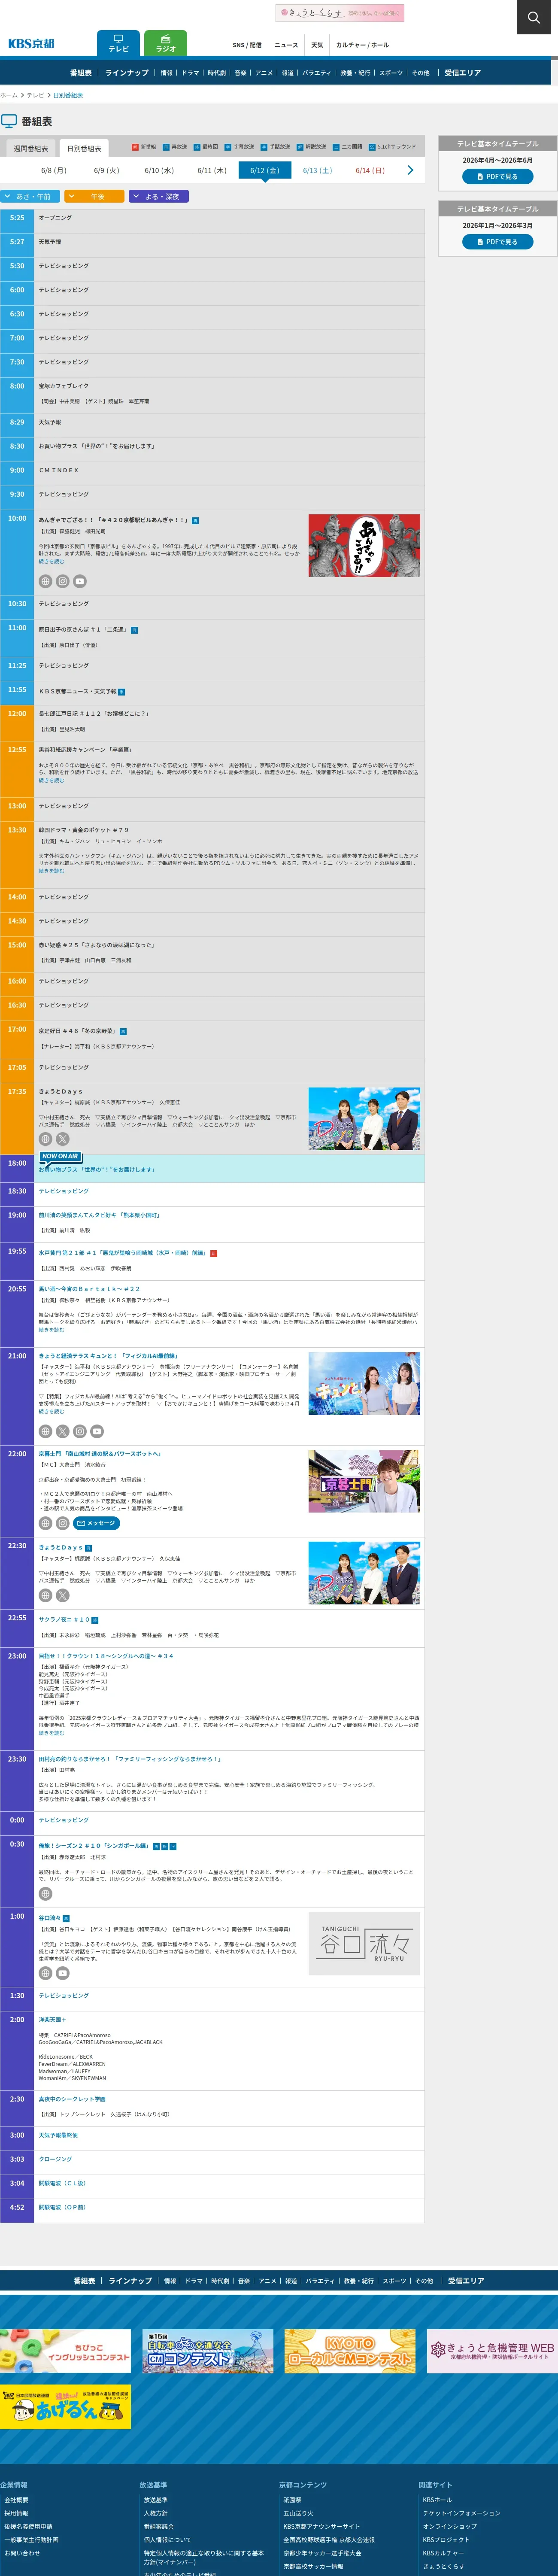The image size is (558, 2576).
Task: Expand 続きを読む for きょうと経済テラス キュンと!
Action: [x=51, y=1411]
